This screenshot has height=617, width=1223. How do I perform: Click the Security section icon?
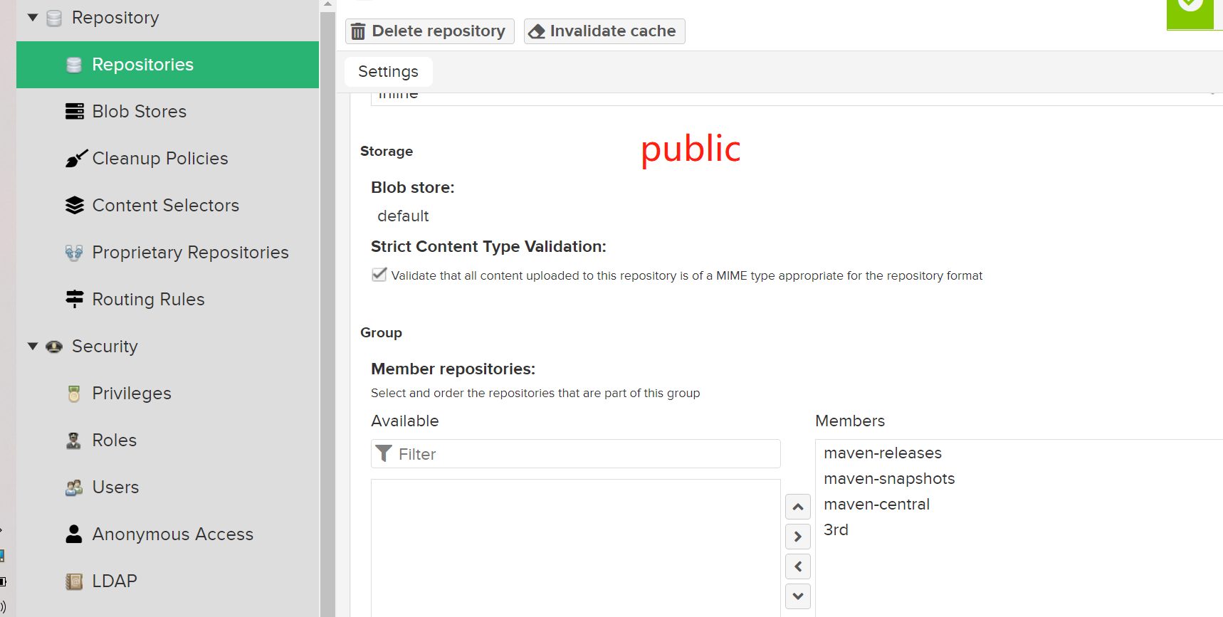(54, 347)
